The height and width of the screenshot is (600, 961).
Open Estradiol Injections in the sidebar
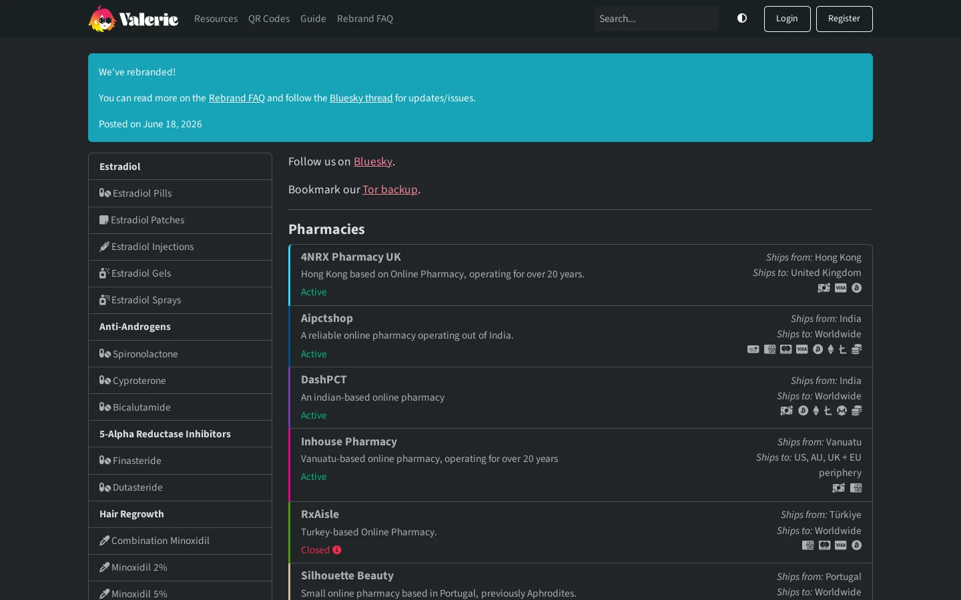180,247
